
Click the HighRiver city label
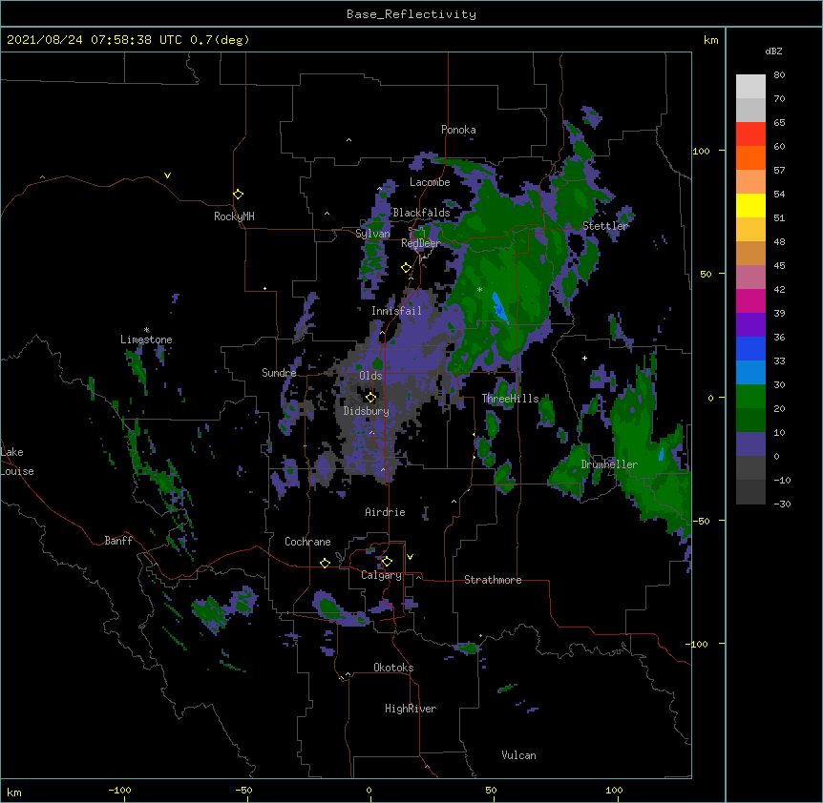coord(411,709)
